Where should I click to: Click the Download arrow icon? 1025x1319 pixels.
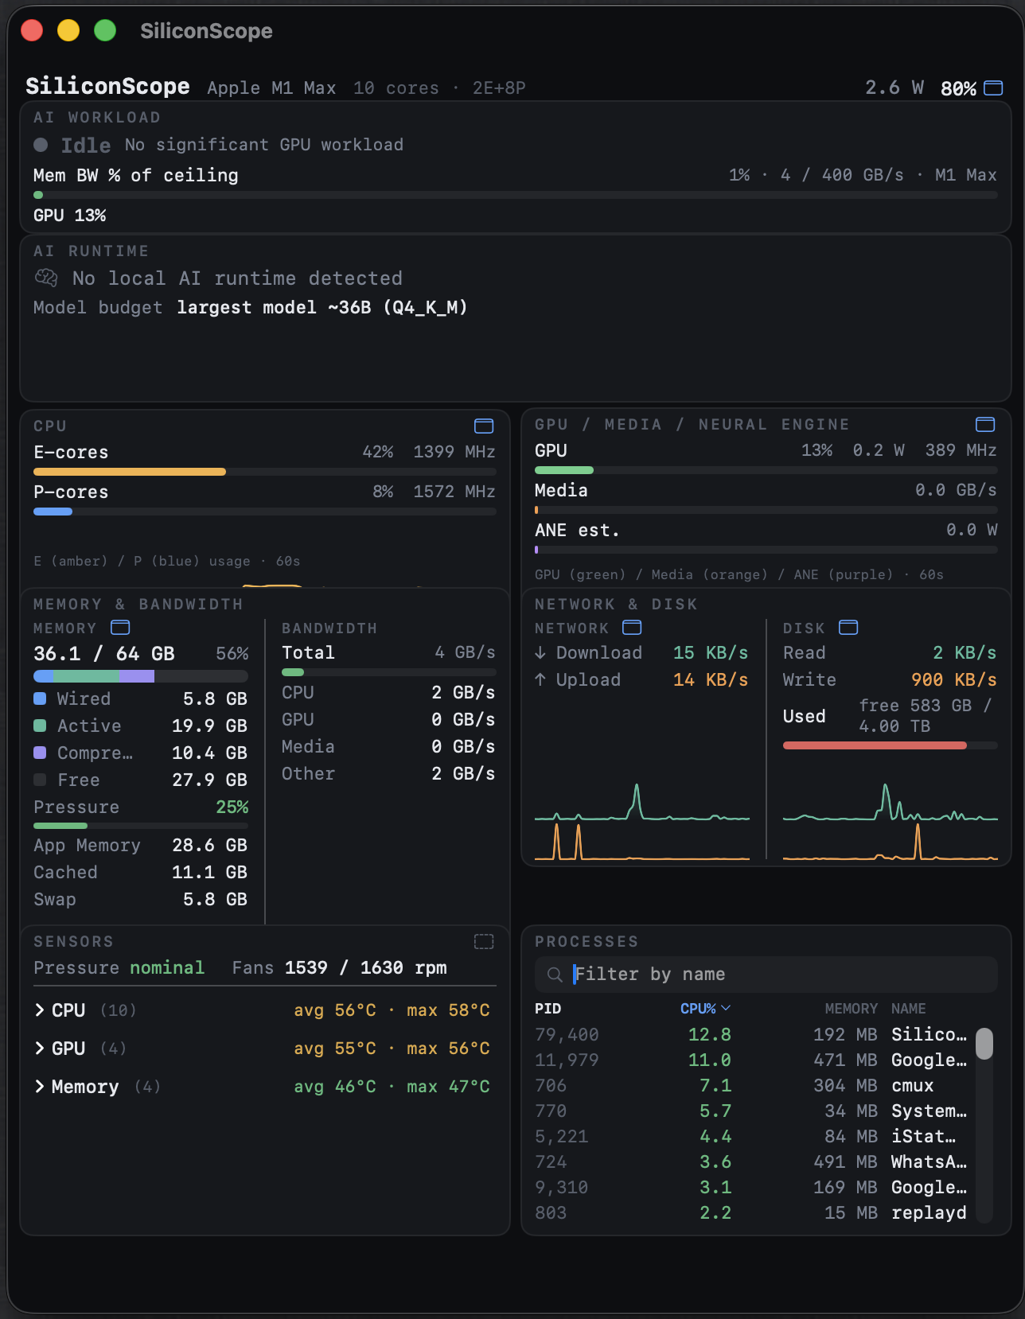click(x=540, y=652)
